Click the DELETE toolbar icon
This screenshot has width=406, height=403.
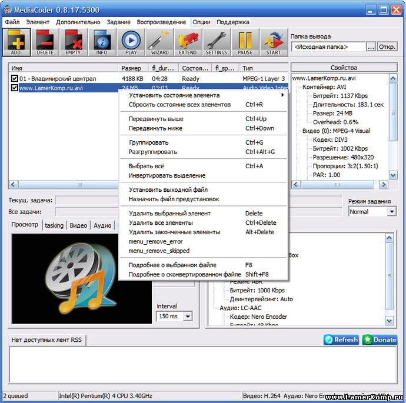point(45,42)
